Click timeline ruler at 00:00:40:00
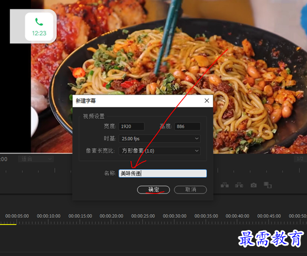Image resolution: width=307 pixels, height=256 pixels. click(237, 216)
